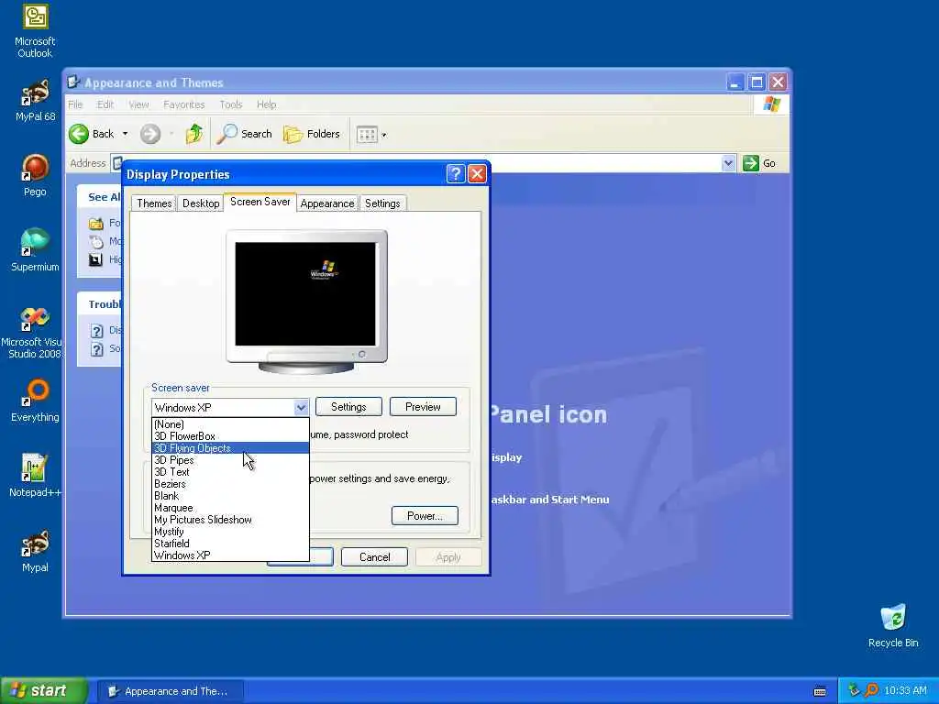Pick Beziers from the list
939x704 pixels.
pyautogui.click(x=230, y=484)
